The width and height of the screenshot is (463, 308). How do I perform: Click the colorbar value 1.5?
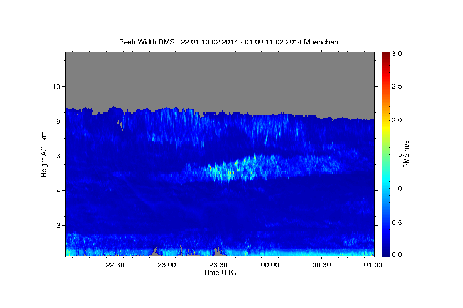point(397,154)
